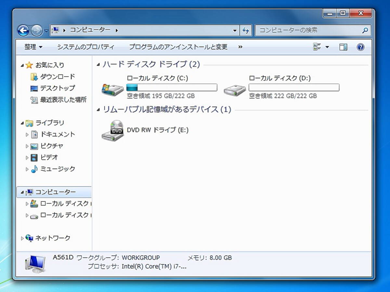Click the change view icon
The image size is (390, 292).
(x=317, y=47)
